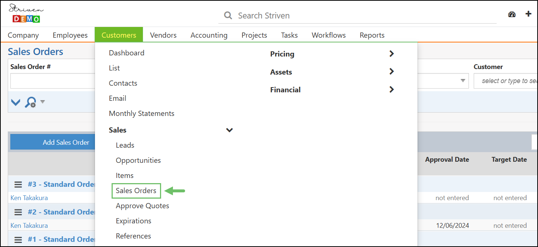Select Monthly Statements menu item
538x247 pixels.
(x=142, y=113)
